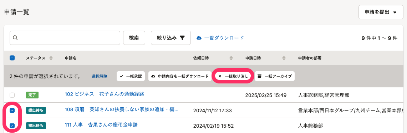Click the cloud download icon for 一覧ダウンロード
Screen dimensions: 407x133
(x=199, y=38)
